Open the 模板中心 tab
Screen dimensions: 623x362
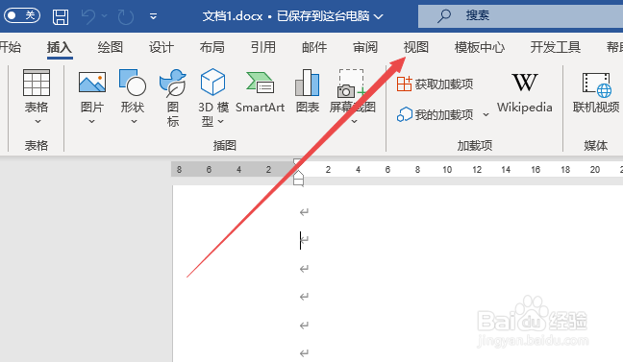pos(480,47)
